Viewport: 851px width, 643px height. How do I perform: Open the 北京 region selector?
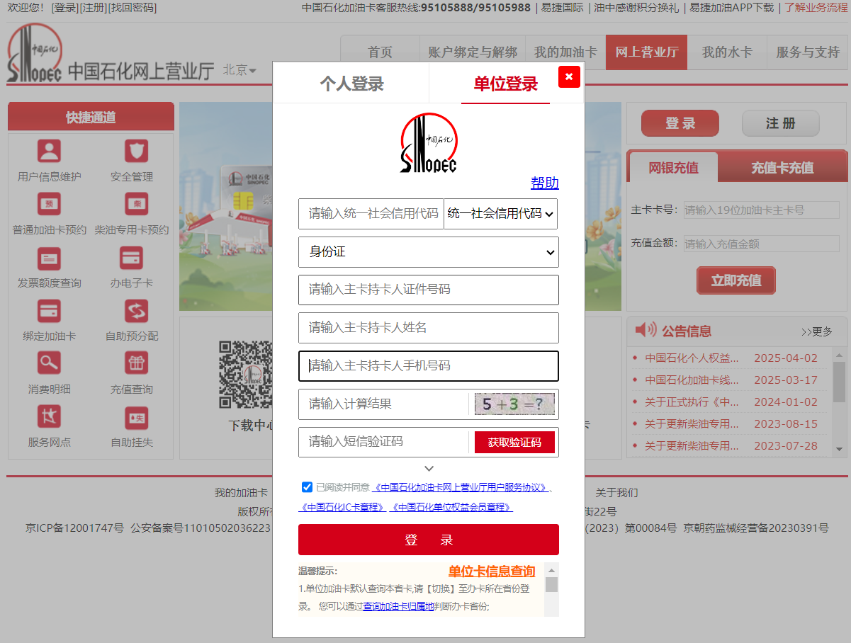point(240,70)
